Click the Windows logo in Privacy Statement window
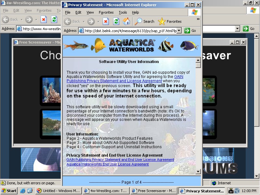This screenshot has width=260, height=195. tap(195, 12)
